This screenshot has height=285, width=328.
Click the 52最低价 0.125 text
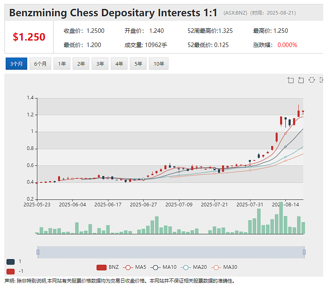208,45
